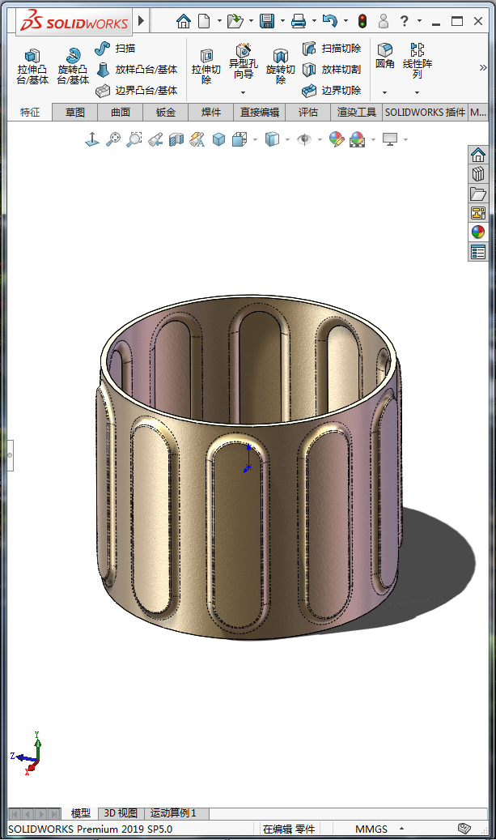Switch to the 评估 (Evaluate) tab

[x=307, y=112]
